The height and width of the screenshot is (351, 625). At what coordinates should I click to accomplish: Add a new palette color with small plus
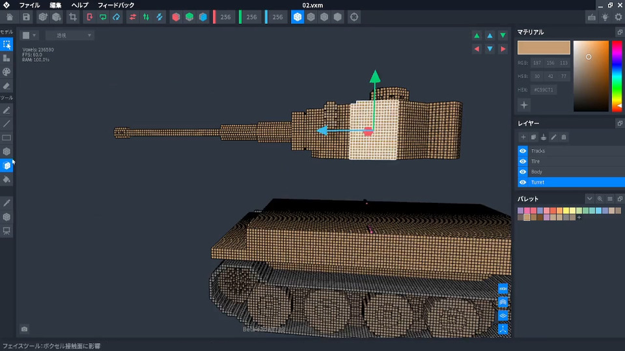point(579,217)
